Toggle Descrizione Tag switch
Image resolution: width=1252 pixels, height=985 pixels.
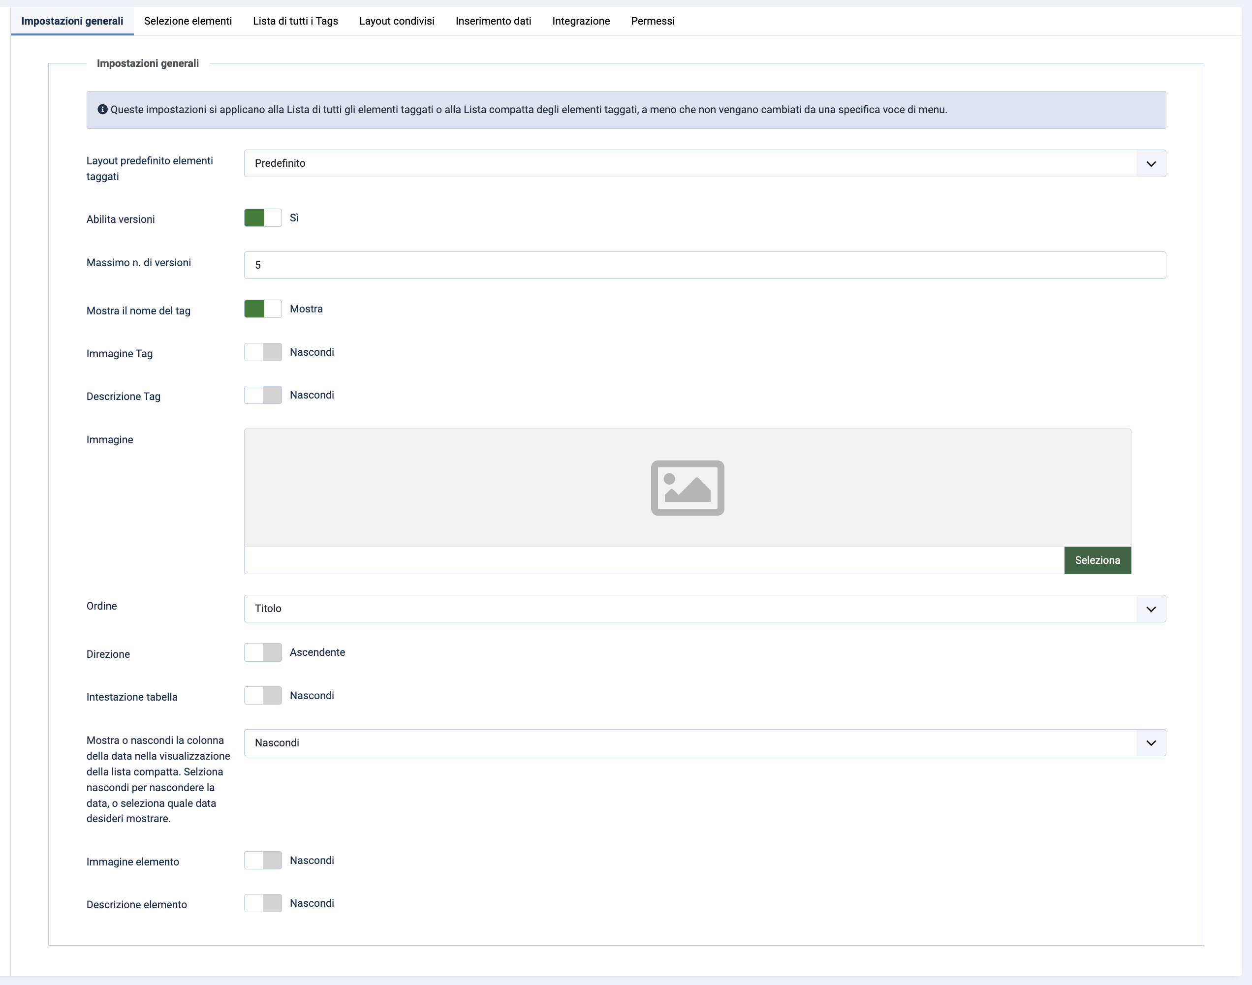click(x=263, y=395)
